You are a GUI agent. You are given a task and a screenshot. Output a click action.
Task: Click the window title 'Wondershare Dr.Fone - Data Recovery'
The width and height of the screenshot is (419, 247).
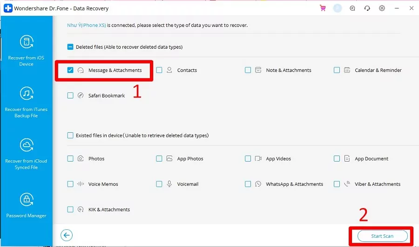point(61,8)
